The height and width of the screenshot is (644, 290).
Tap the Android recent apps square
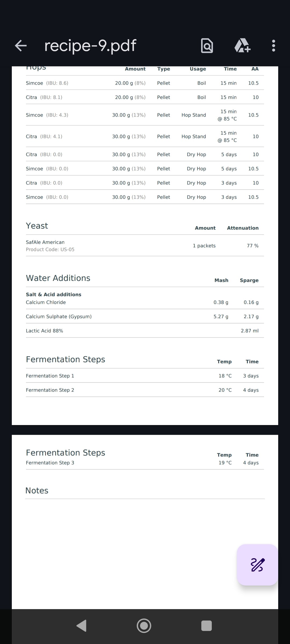tap(206, 626)
